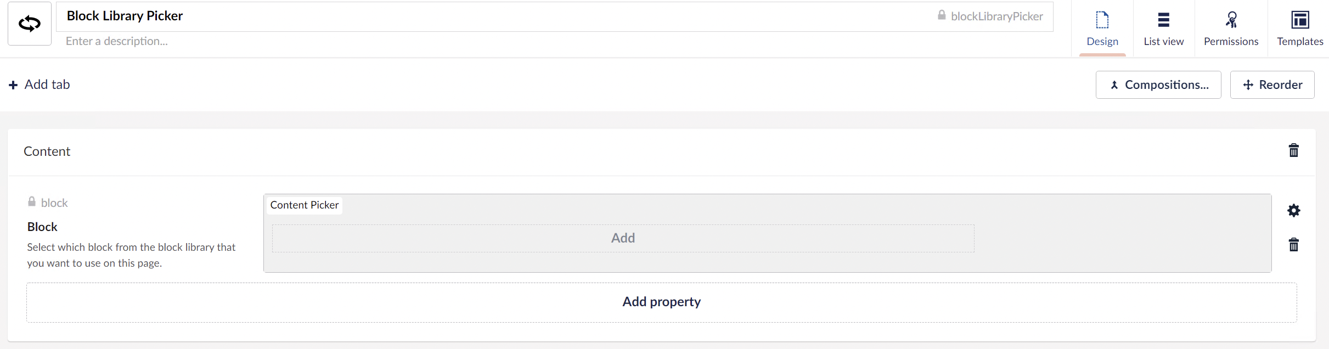Unlock the block property alias lock

(x=32, y=202)
